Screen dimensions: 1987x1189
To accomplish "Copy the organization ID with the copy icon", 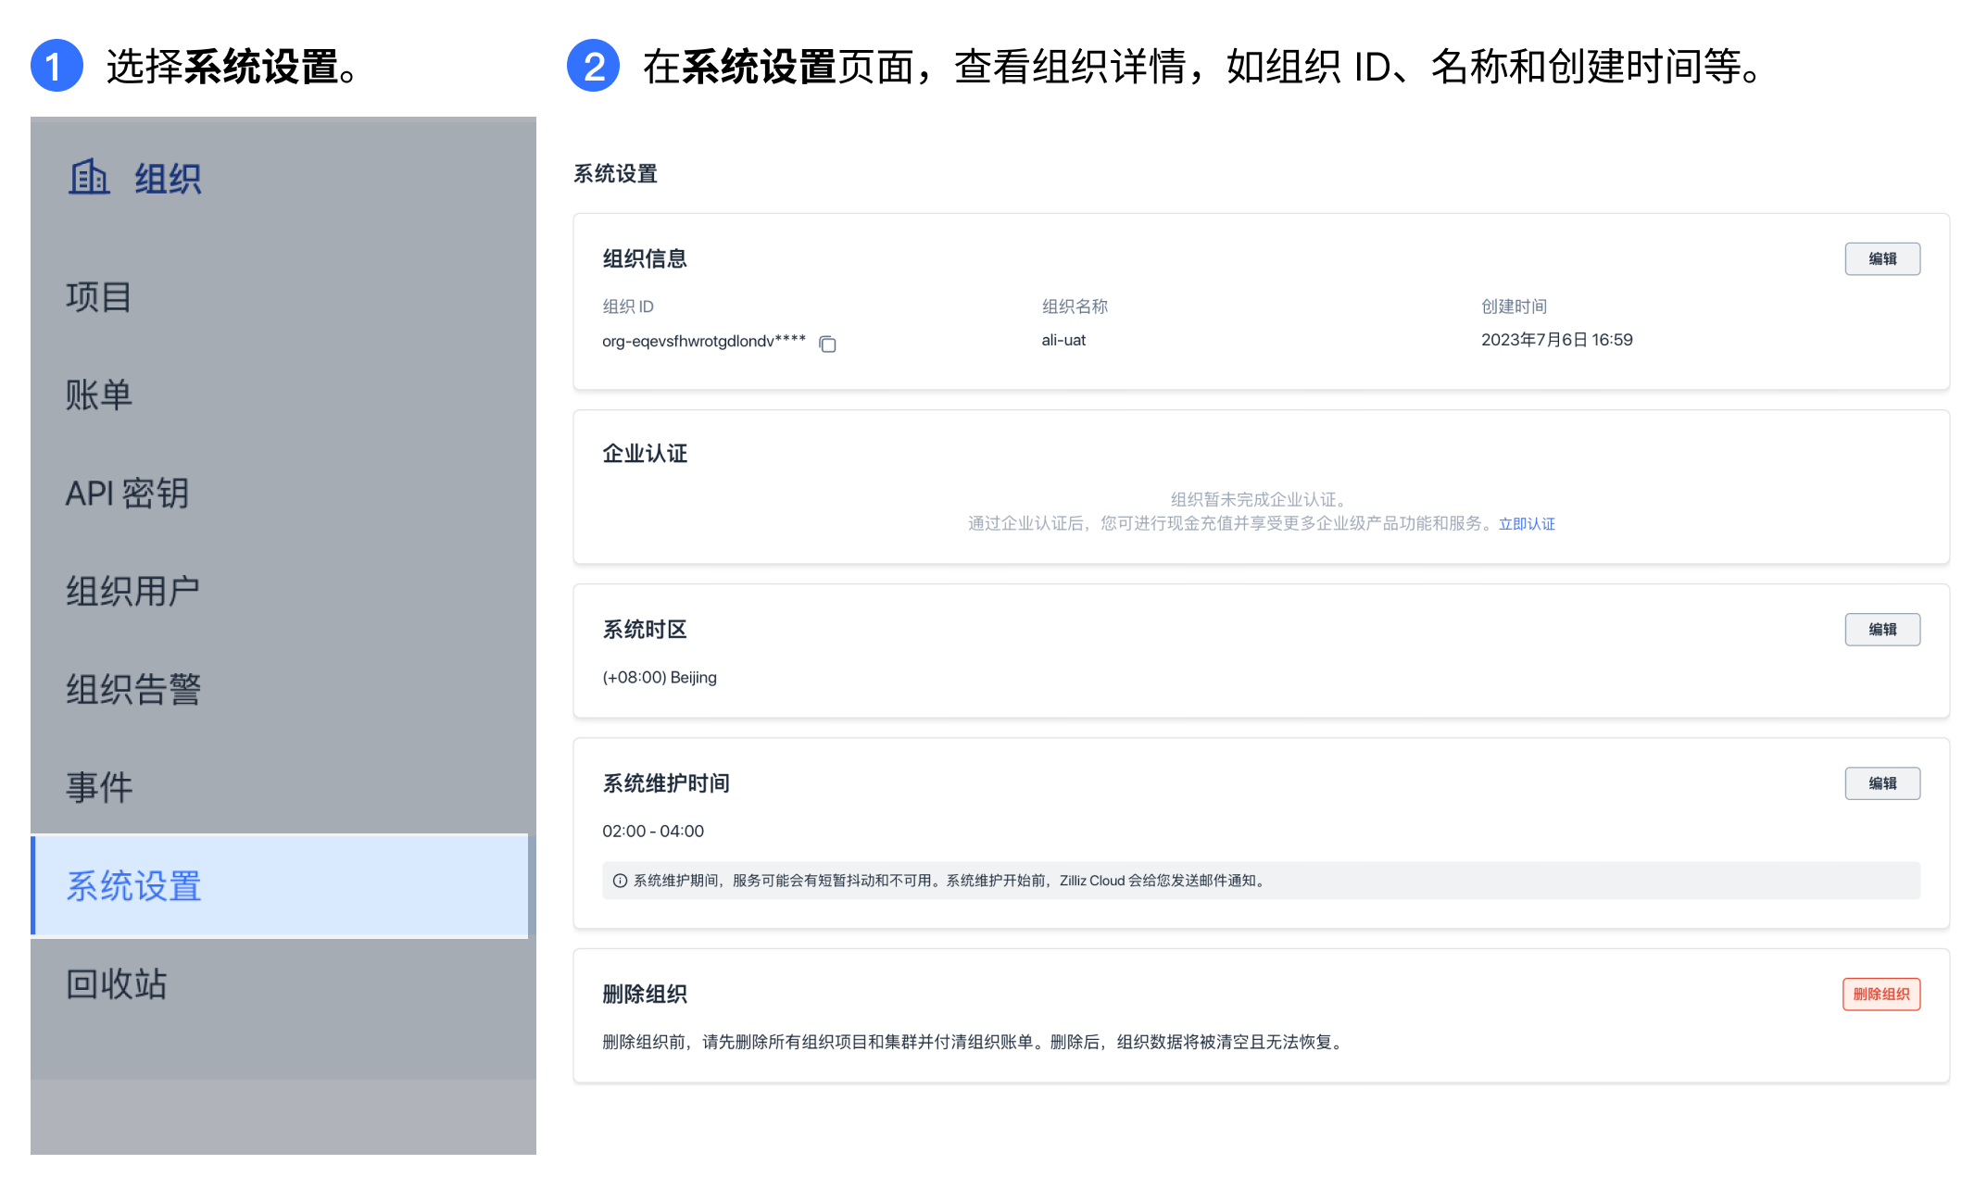I will (x=827, y=344).
